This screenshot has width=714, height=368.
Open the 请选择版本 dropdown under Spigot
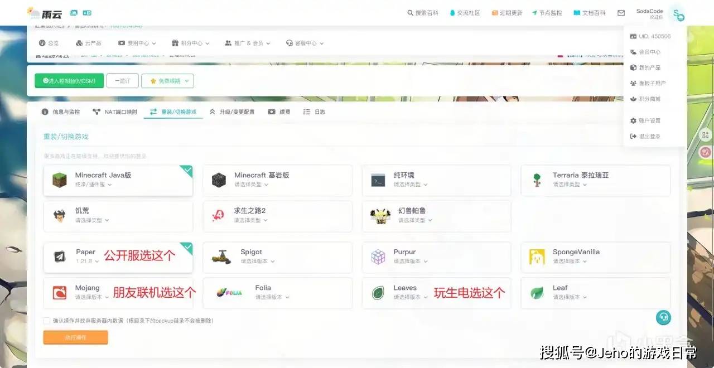258,261
